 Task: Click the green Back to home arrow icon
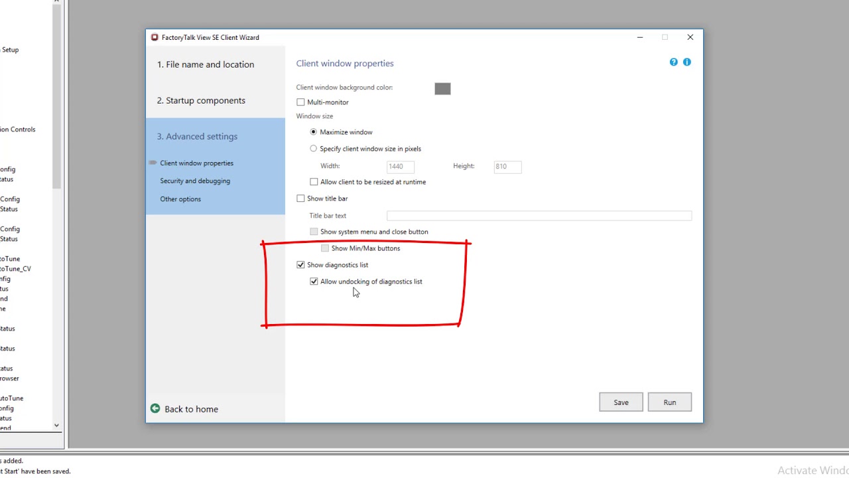click(155, 409)
